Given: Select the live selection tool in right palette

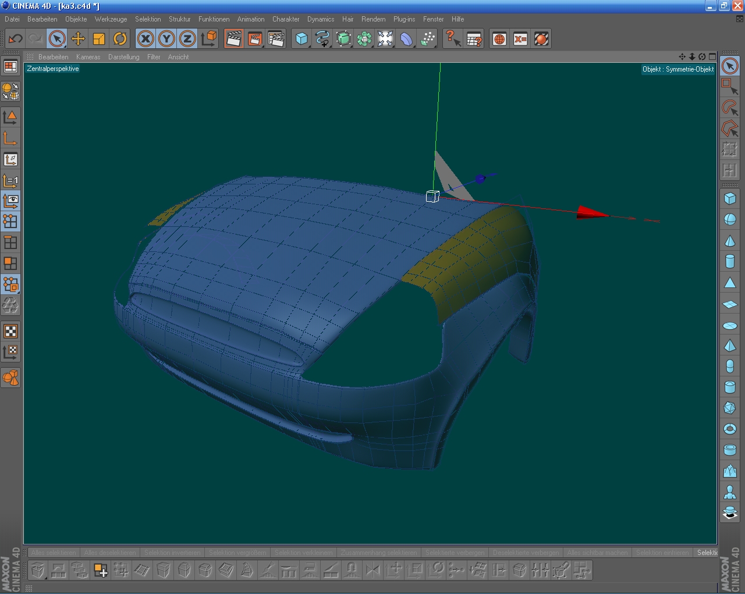Looking at the screenshot, I should coord(730,66).
